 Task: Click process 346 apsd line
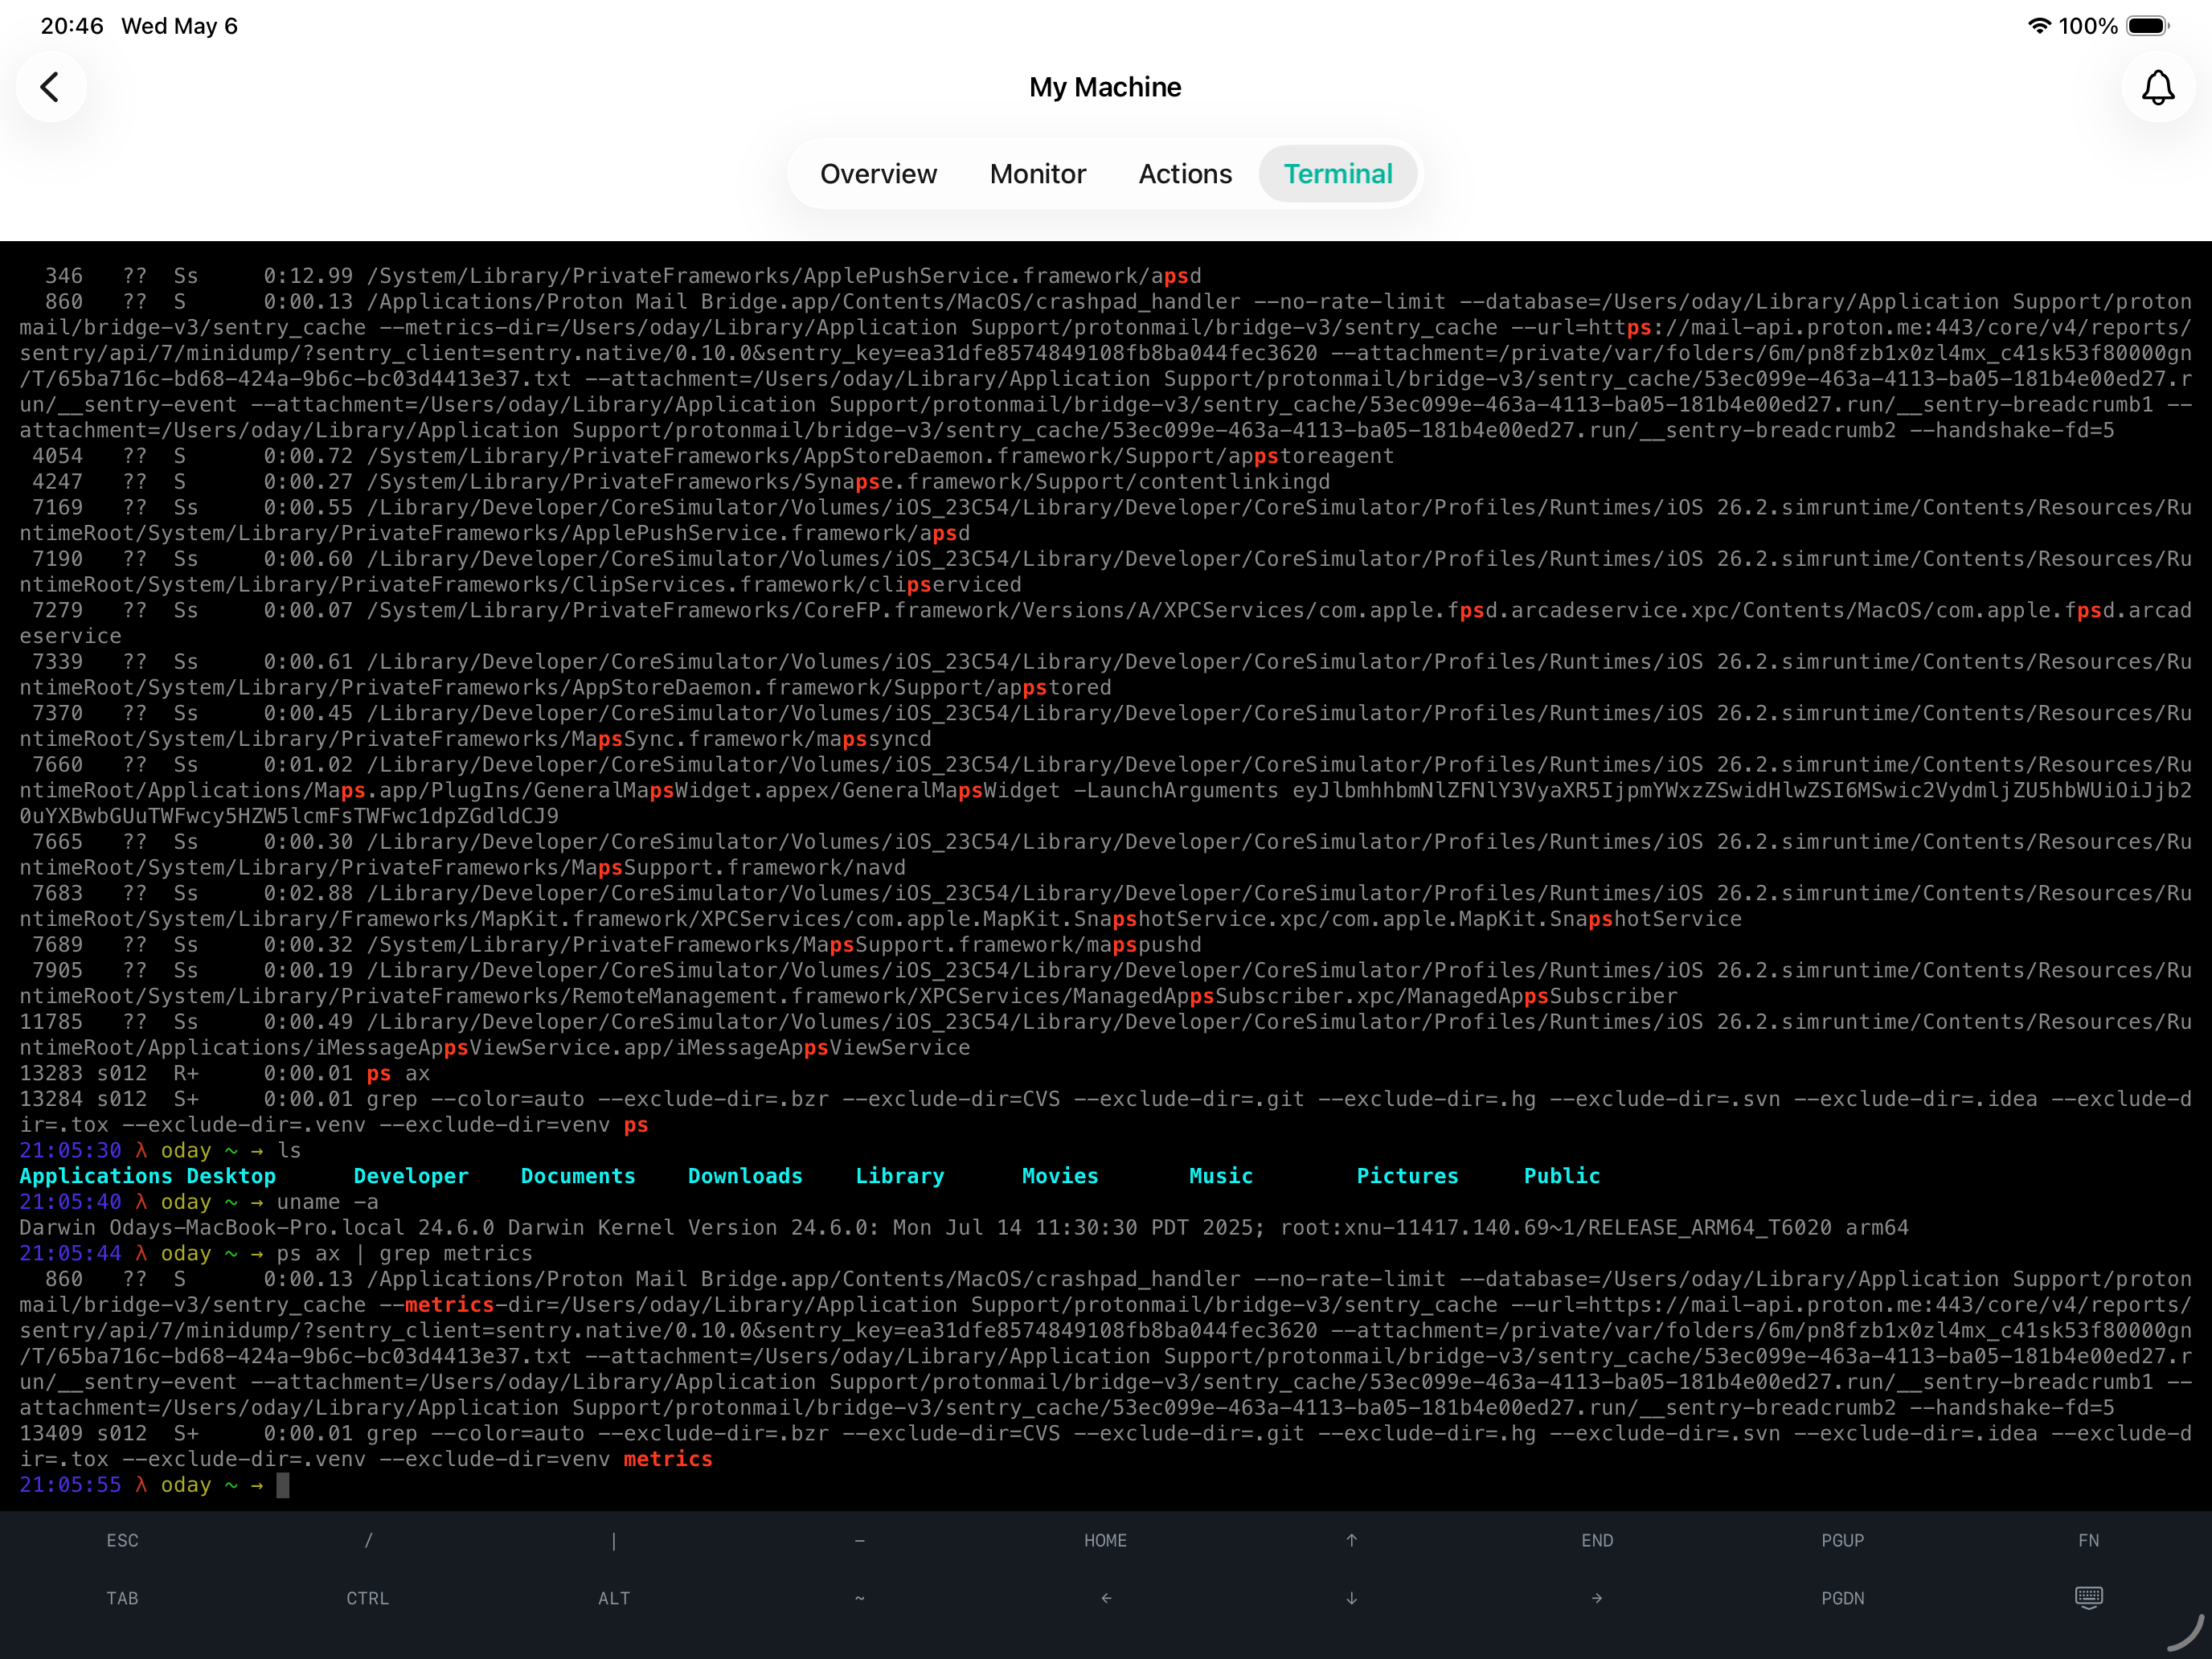click(x=623, y=276)
